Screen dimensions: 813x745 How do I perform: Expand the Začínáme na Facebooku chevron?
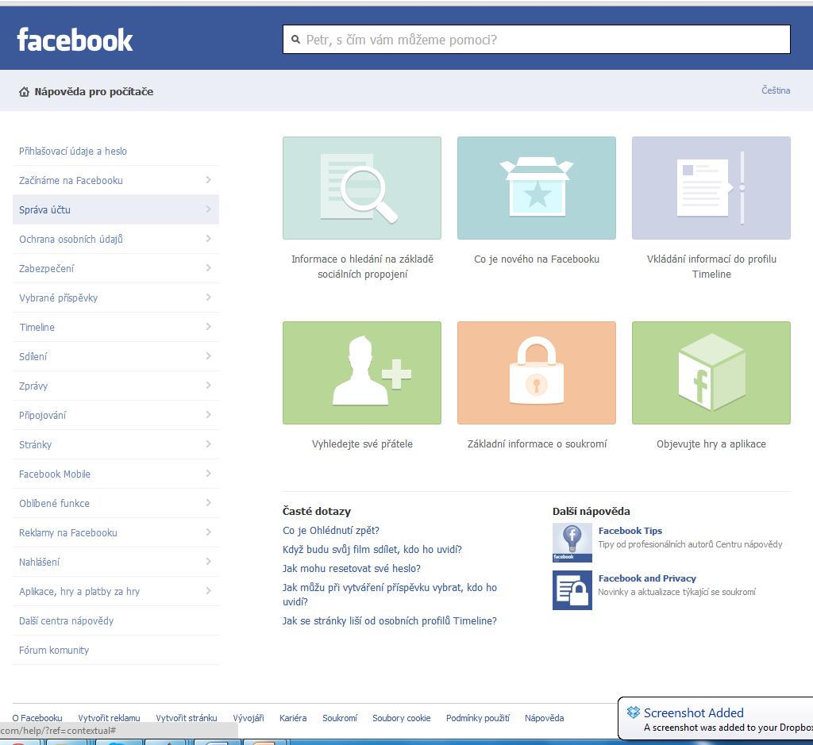click(209, 180)
